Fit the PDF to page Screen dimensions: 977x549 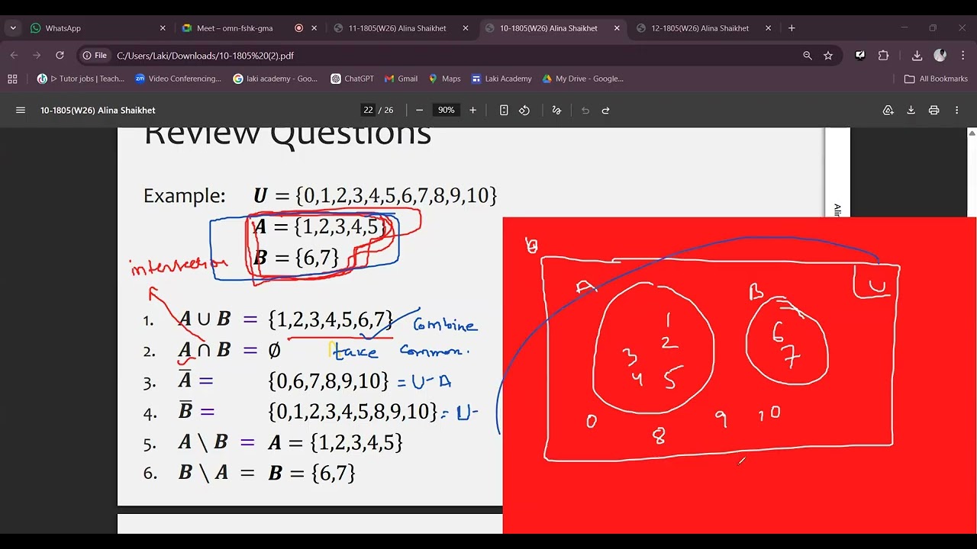[x=504, y=111]
